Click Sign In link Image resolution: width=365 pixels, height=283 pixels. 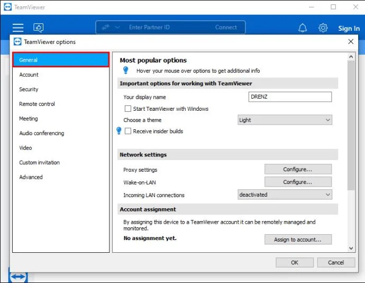(349, 28)
